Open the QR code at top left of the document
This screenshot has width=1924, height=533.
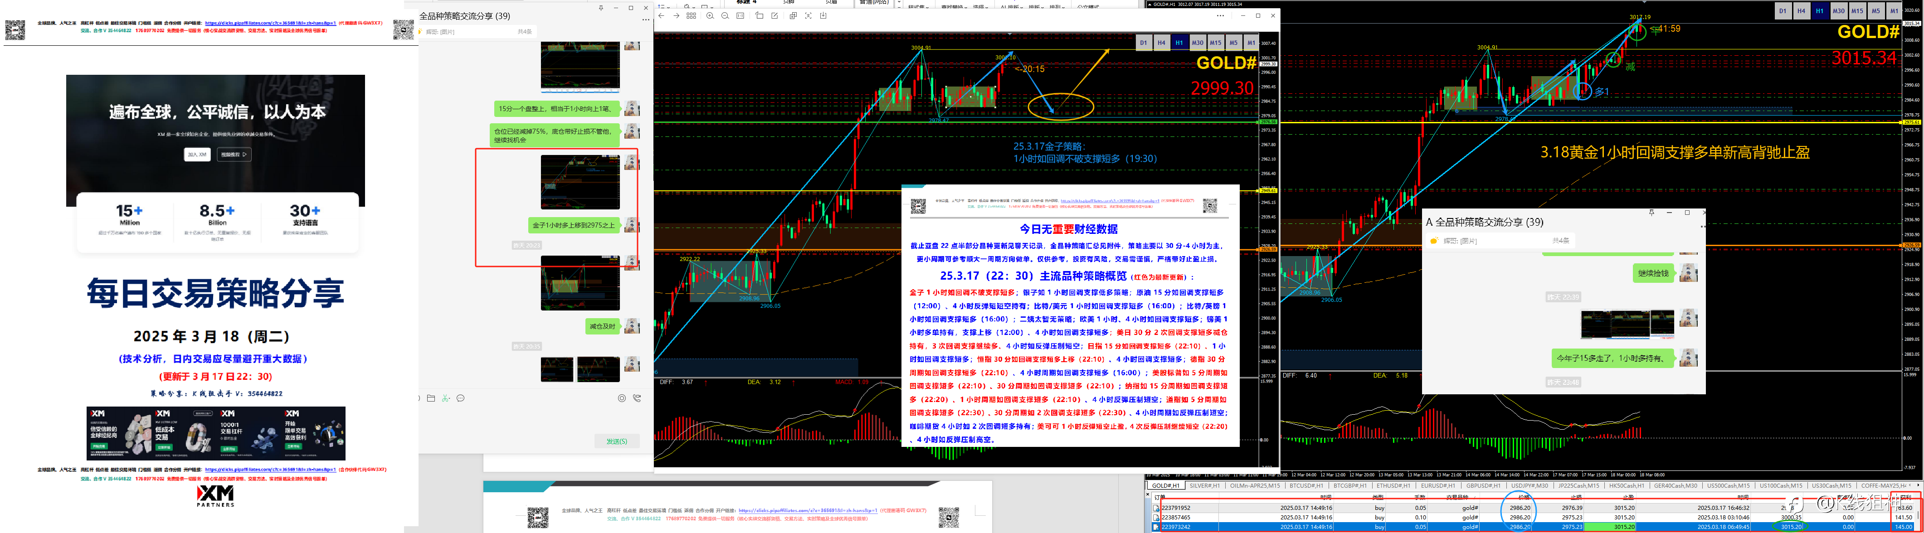(x=15, y=31)
